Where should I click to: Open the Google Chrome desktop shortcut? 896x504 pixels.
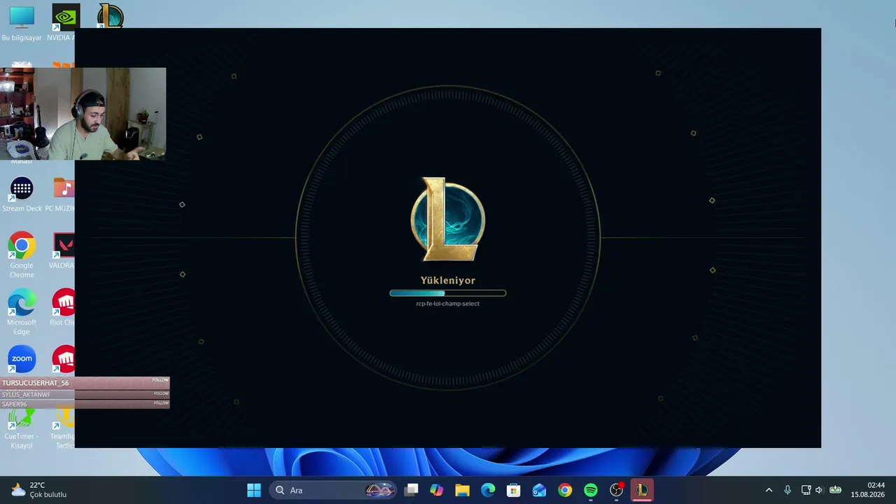point(22,255)
